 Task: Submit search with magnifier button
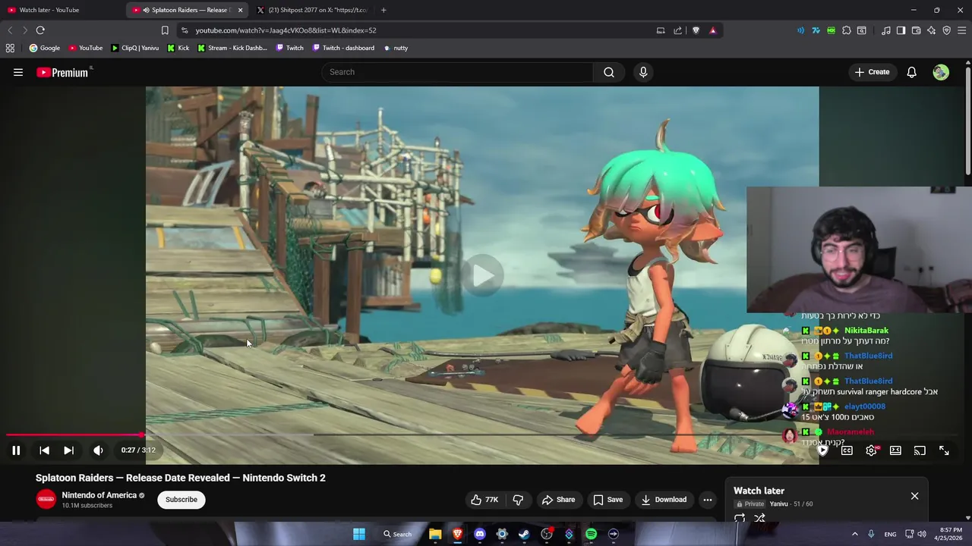tap(609, 72)
